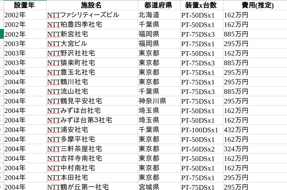
Task: Select 2002年 in the NTTファシリティーズビル row
Action: click(x=25, y=15)
